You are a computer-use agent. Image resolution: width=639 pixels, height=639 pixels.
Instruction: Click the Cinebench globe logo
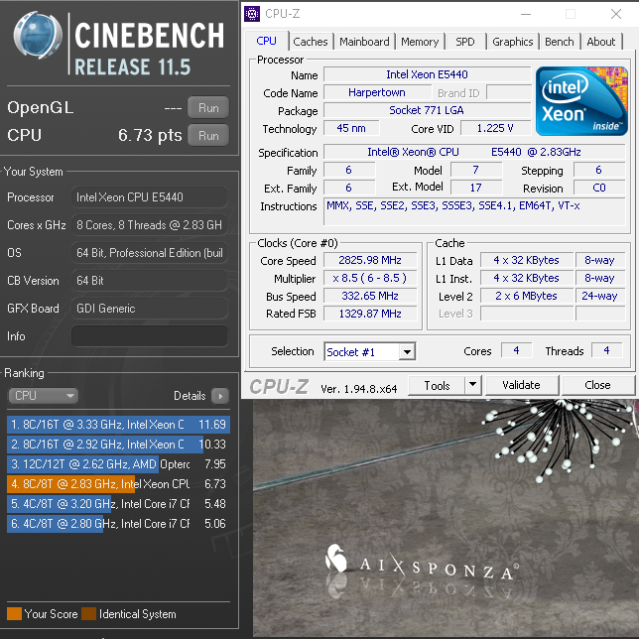[x=38, y=35]
